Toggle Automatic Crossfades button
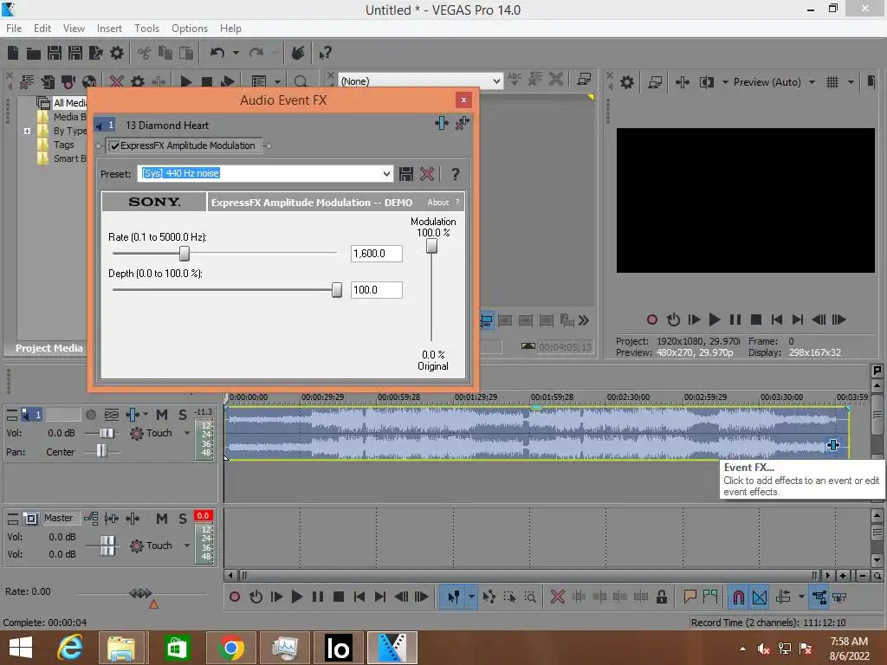Screen dimensions: 887x665 tap(760, 597)
